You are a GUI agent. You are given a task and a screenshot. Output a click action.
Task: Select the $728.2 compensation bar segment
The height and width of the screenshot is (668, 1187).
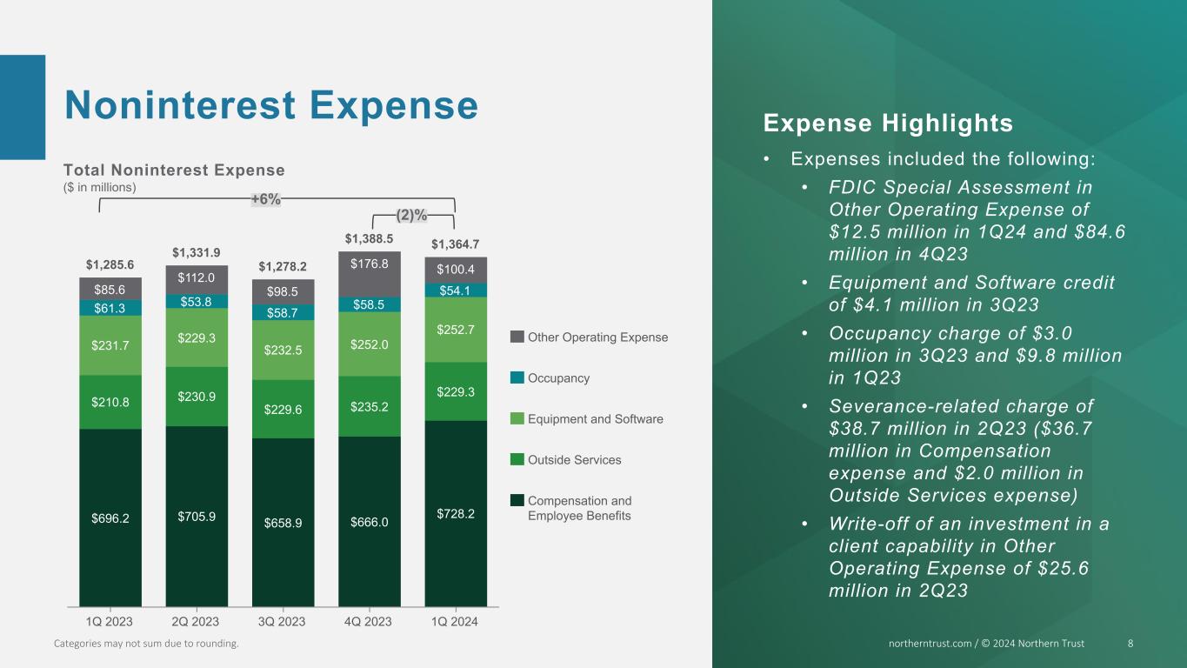456,513
